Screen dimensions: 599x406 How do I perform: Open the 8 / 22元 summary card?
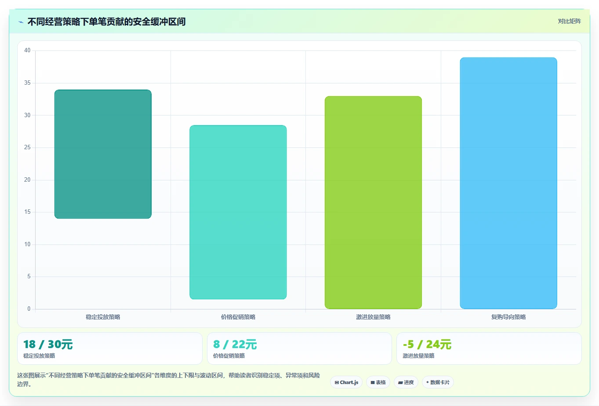(299, 349)
